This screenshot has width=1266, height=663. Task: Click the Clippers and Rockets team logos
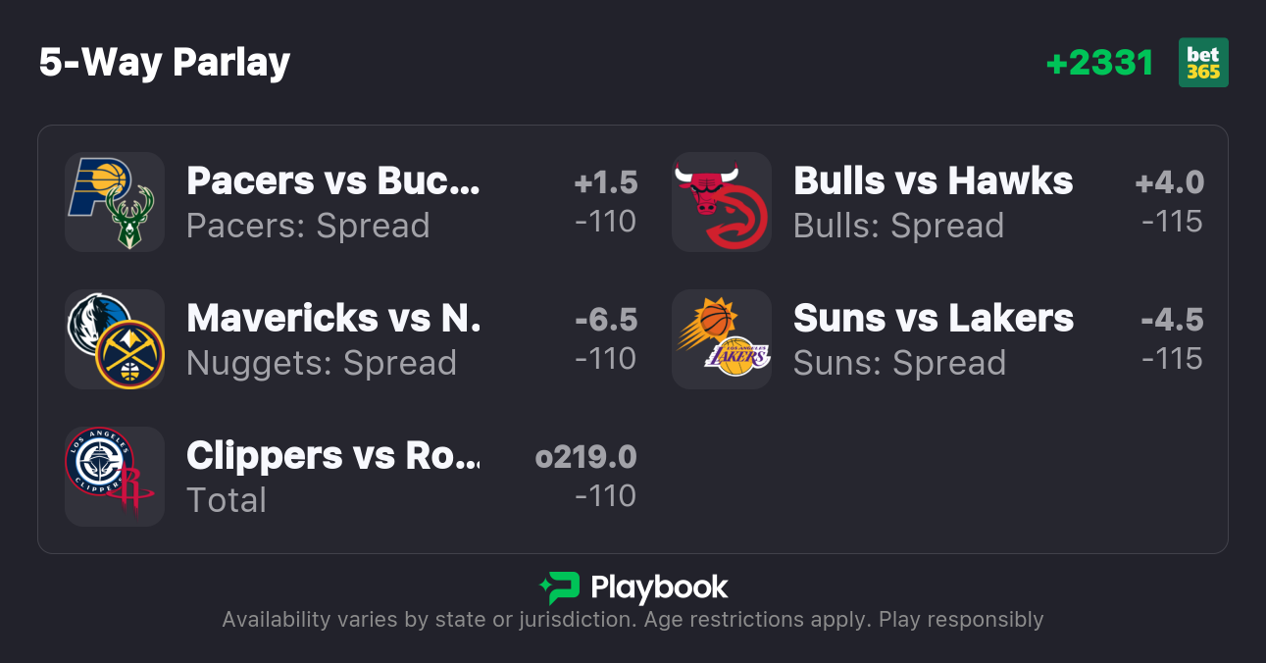point(115,477)
